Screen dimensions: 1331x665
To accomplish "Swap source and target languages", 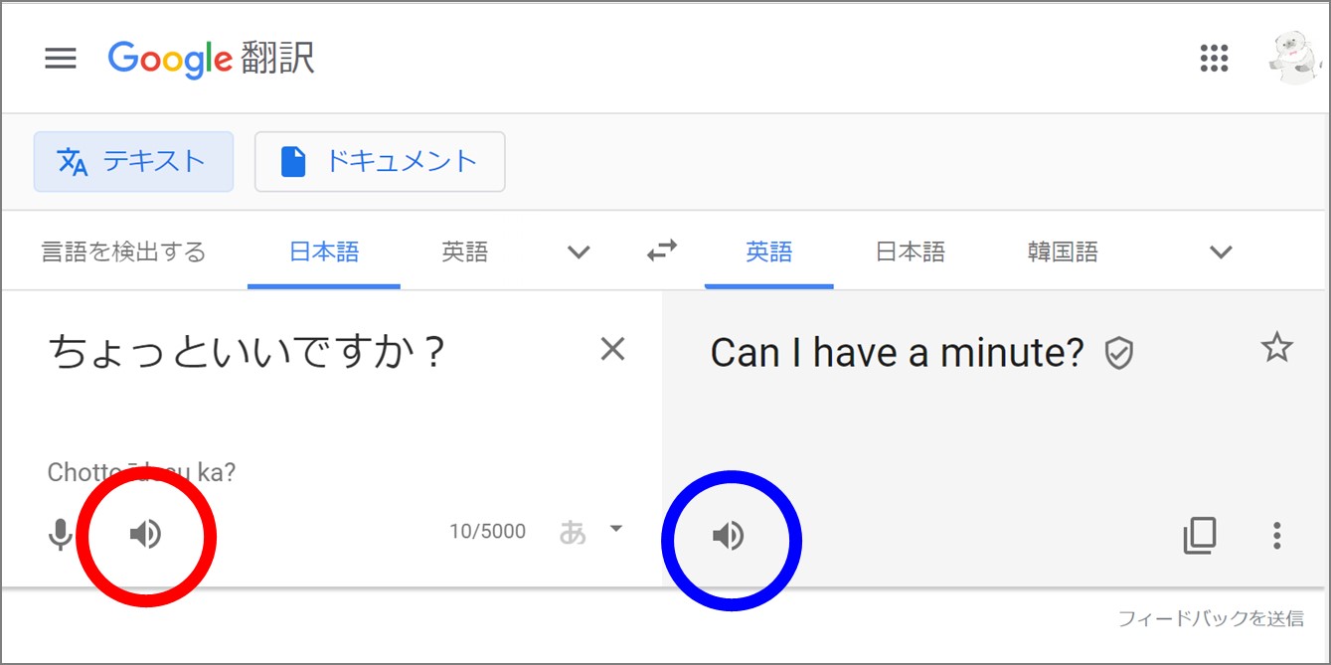I will [x=661, y=251].
